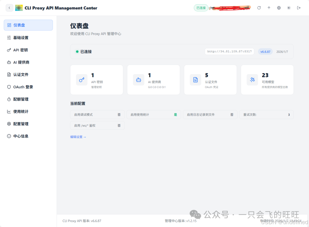Click the timer icon beside 配额管理
The image size is (309, 227).
[x=9, y=99]
